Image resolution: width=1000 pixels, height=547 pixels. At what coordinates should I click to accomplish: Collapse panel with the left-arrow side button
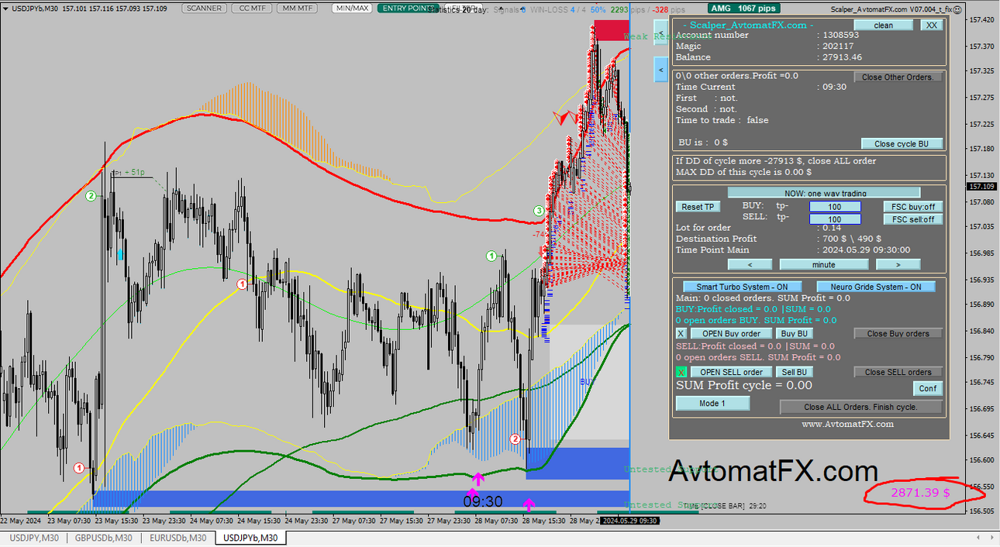660,70
